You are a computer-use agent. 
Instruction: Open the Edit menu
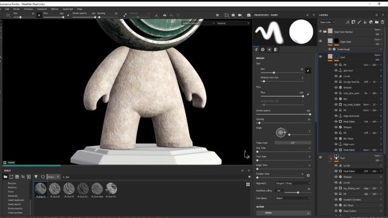pos(7,9)
